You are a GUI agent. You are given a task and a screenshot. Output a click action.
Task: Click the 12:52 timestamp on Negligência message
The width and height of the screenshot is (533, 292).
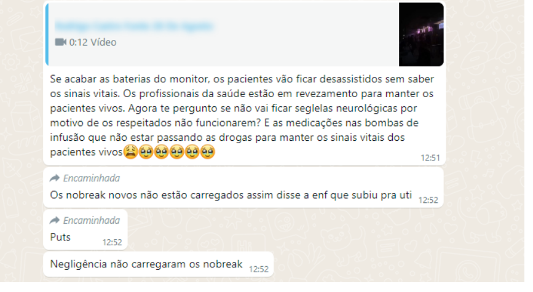click(259, 269)
